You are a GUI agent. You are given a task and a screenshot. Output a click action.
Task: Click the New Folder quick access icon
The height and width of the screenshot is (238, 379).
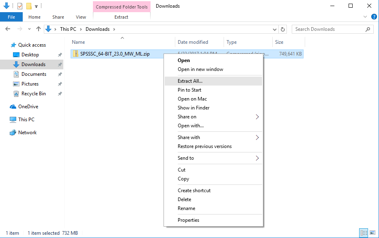pos(29,6)
